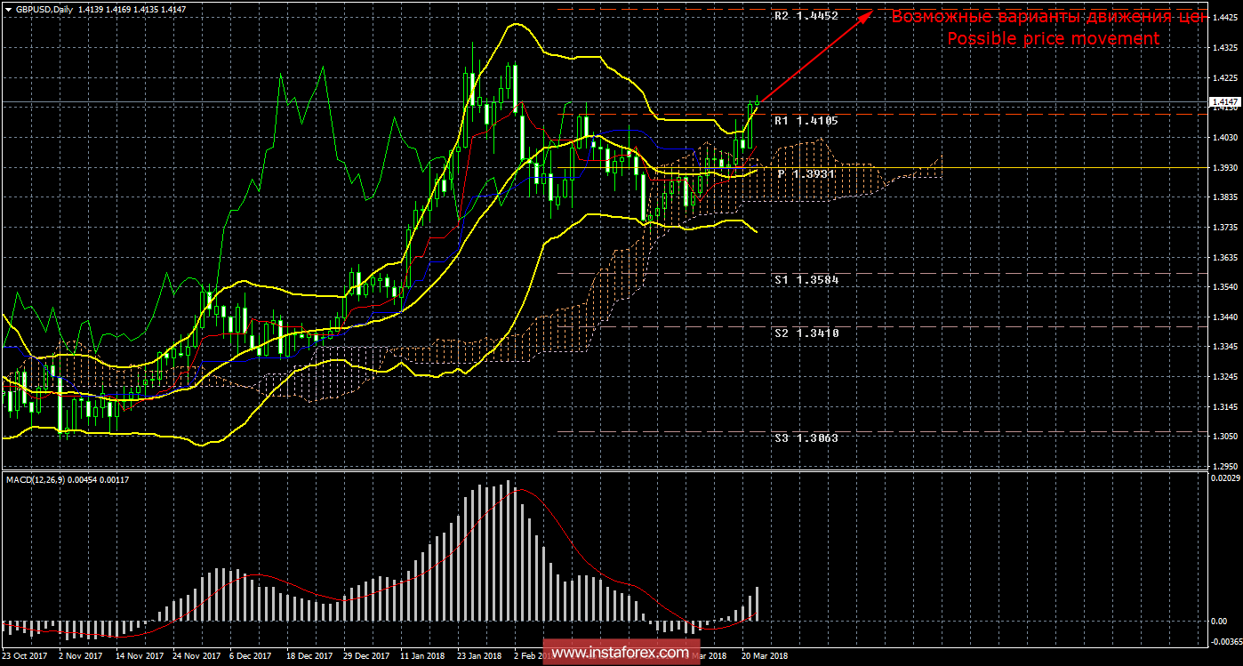Click the triangle arrow beside GBPUSD,Daily
This screenshot has width=1243, height=666.
(7, 9)
